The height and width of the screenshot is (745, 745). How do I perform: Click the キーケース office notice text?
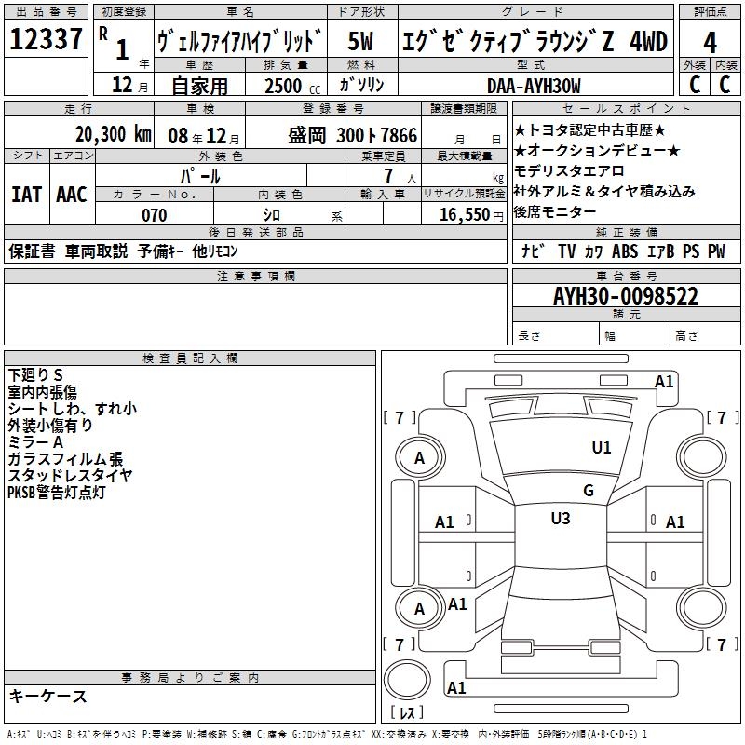[x=48, y=697]
